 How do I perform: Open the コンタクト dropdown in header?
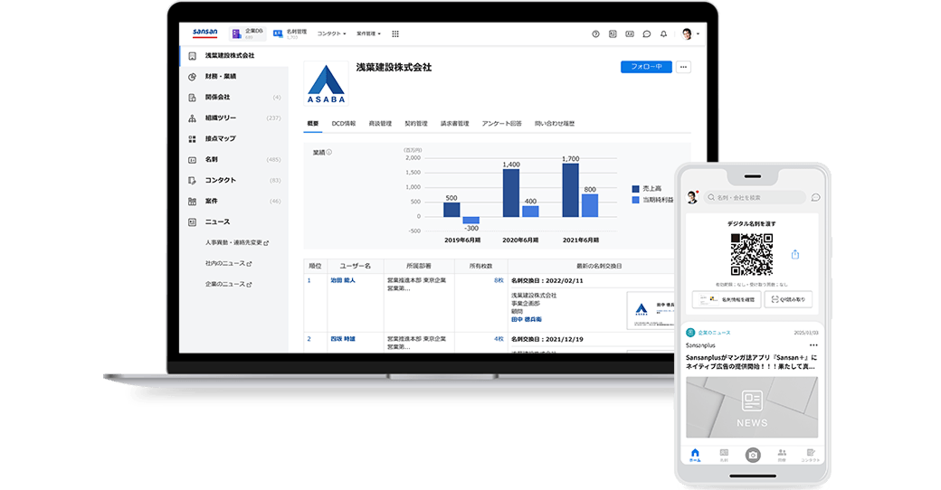[x=331, y=33]
